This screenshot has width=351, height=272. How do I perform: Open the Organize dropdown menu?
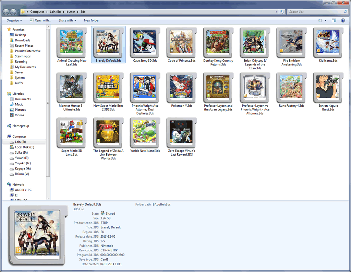(x=14, y=20)
